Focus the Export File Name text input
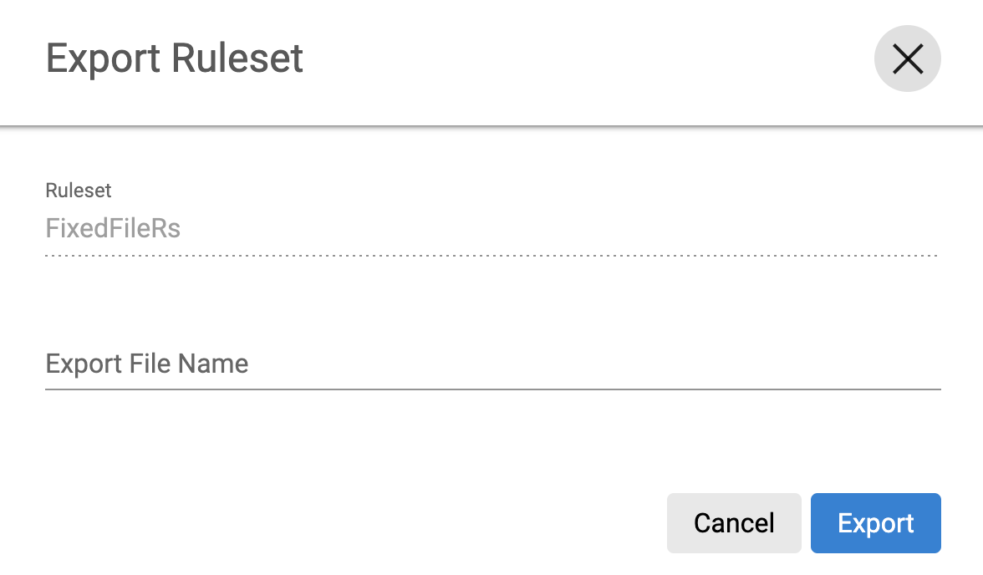Viewport: 983px width, 575px height. point(492,364)
